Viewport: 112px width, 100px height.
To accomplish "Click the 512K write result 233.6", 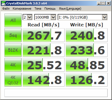I will click(x=87, y=50).
